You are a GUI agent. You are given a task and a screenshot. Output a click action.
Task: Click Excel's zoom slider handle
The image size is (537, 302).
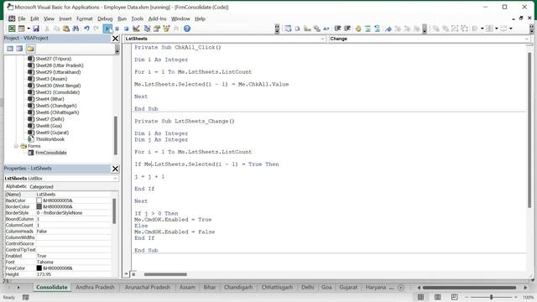click(491, 297)
